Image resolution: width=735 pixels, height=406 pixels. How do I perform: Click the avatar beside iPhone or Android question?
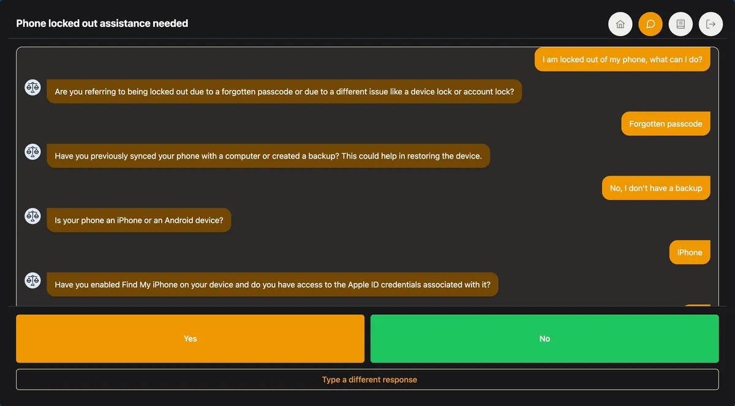[x=32, y=216]
